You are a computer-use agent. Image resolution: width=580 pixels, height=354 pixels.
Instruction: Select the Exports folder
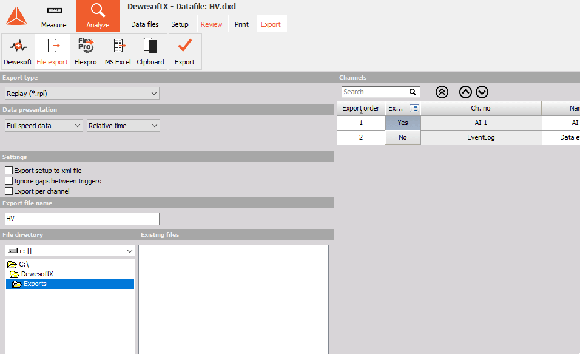pos(70,284)
